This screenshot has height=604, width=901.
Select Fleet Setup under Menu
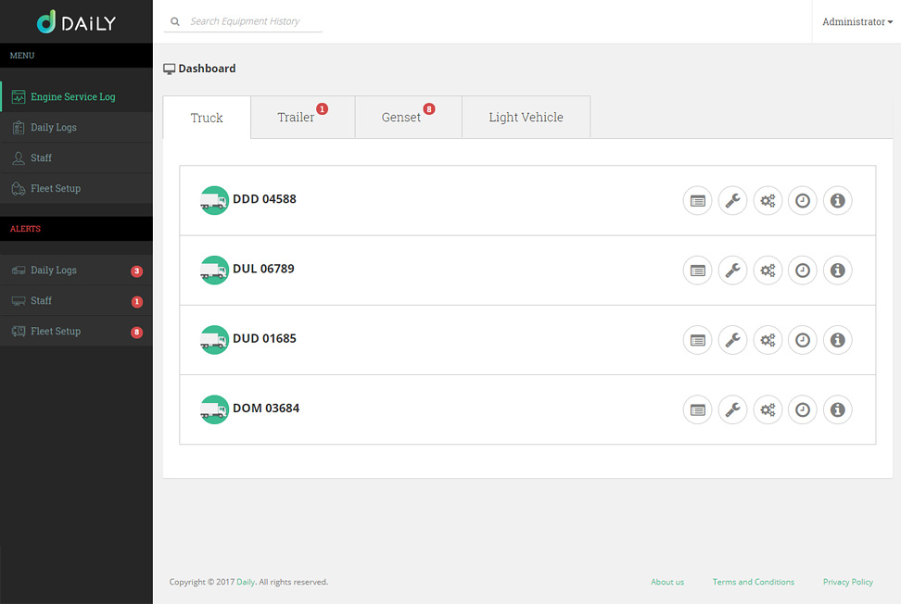(56, 188)
